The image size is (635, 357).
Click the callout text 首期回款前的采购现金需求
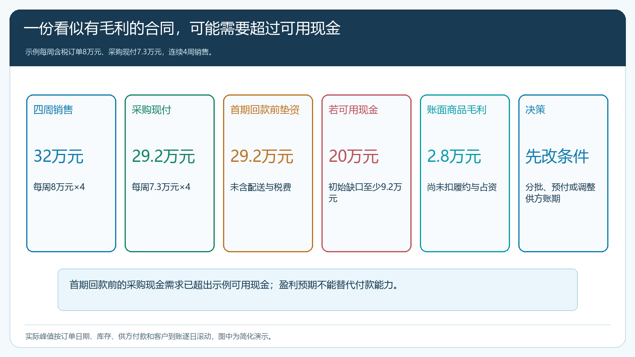coord(234,285)
